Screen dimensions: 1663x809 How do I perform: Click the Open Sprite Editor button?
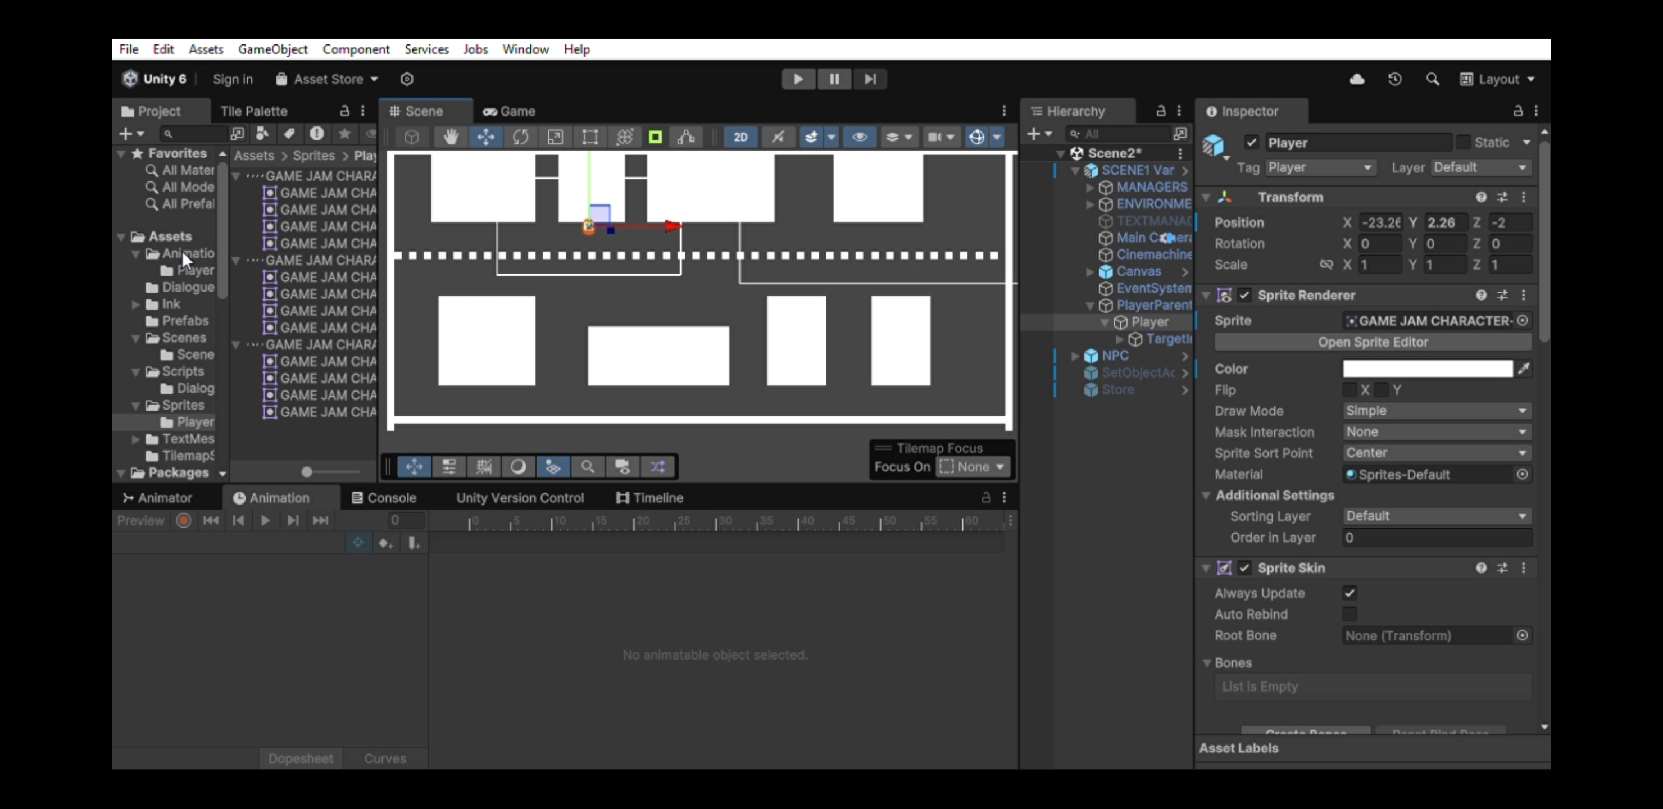point(1373,342)
